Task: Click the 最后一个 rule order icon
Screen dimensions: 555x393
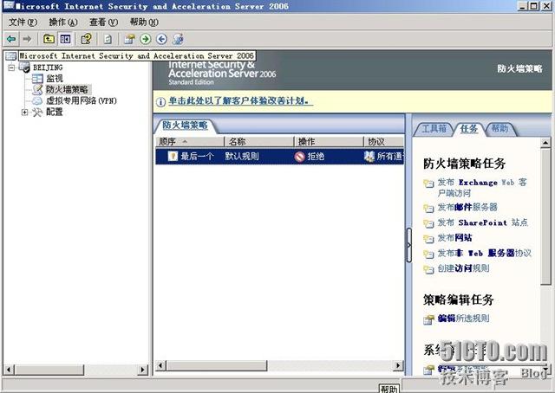Action: (173, 156)
